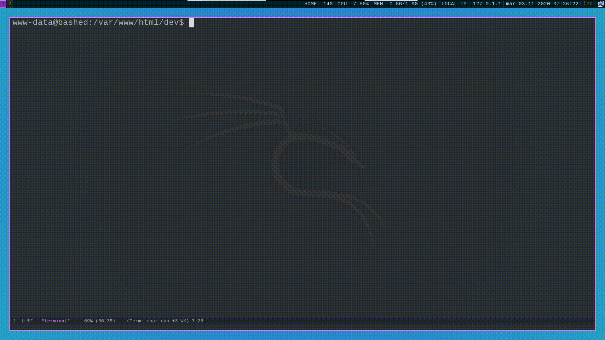605x340 pixels.
Task: Click the window number 1 in mode line
Action: (14, 321)
